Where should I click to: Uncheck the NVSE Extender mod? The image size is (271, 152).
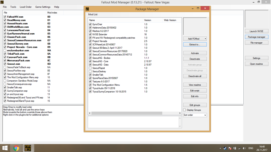click(90, 34)
